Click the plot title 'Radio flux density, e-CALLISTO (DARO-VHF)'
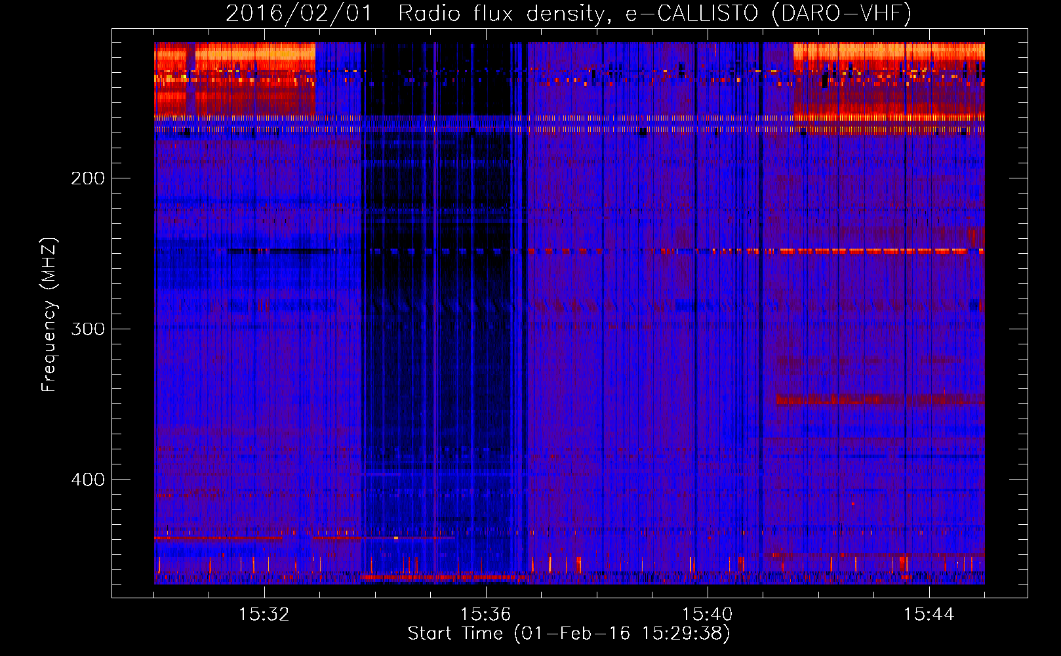1061x656 pixels. tap(654, 13)
